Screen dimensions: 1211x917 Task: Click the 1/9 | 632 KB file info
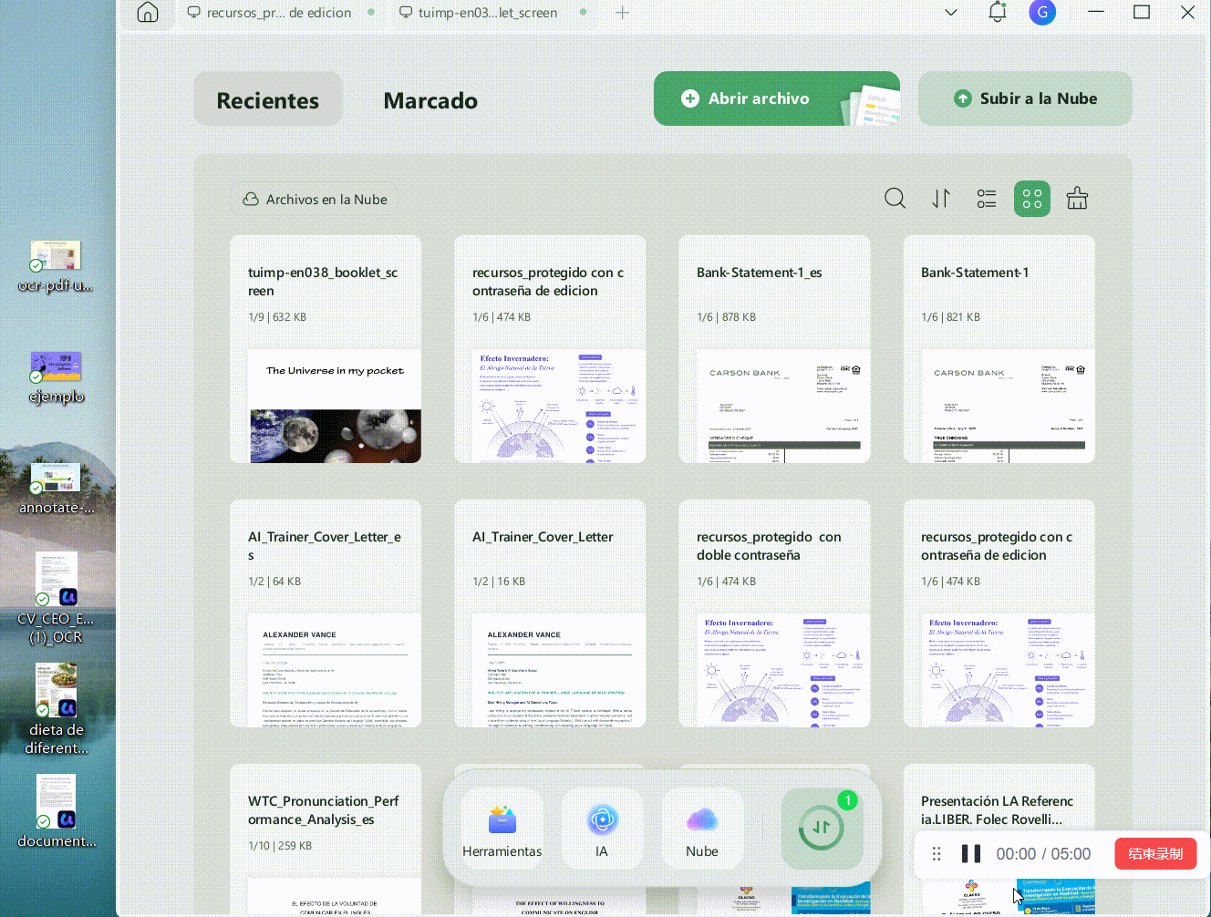(277, 317)
